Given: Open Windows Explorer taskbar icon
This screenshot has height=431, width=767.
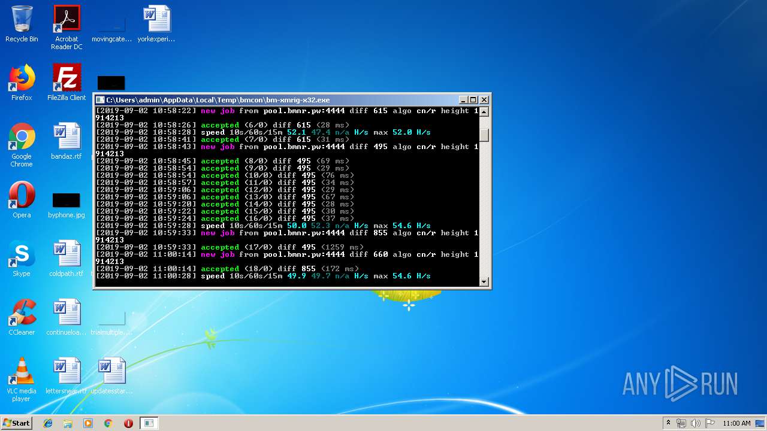Looking at the screenshot, I should pyautogui.click(x=68, y=423).
